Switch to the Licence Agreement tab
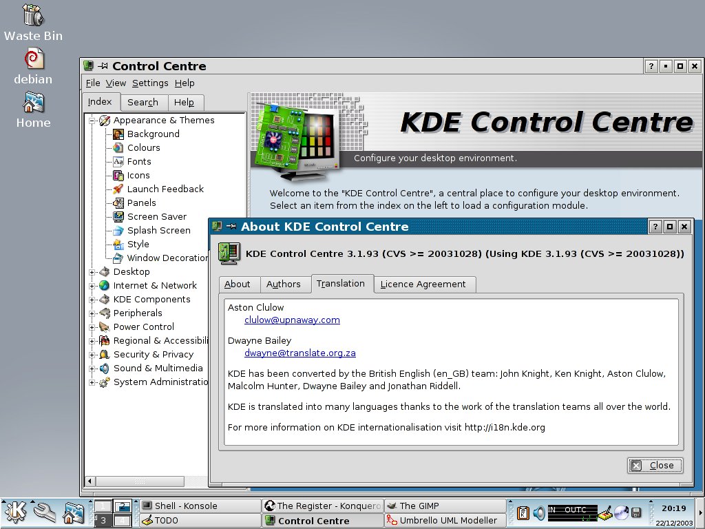 pyautogui.click(x=424, y=284)
